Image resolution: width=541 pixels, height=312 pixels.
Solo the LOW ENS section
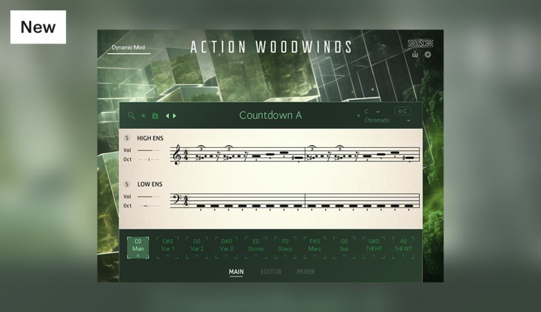pos(127,184)
